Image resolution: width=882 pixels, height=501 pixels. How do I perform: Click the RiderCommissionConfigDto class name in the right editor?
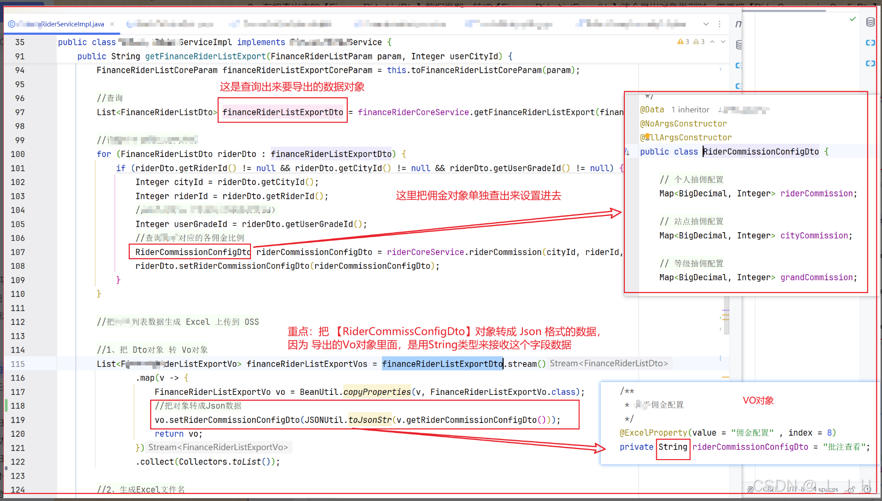point(761,152)
